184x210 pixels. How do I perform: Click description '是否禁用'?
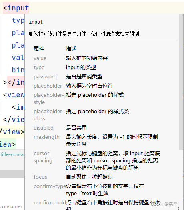(x=76, y=128)
